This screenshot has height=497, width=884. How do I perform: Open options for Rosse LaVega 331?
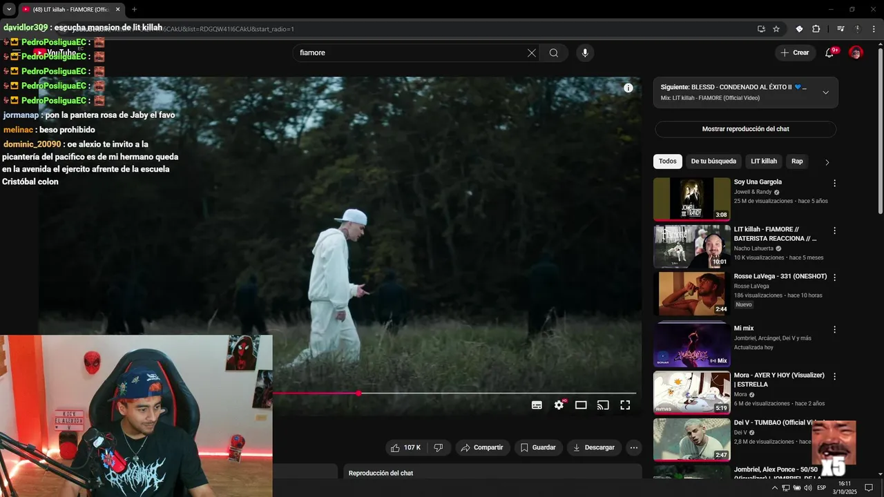point(834,277)
